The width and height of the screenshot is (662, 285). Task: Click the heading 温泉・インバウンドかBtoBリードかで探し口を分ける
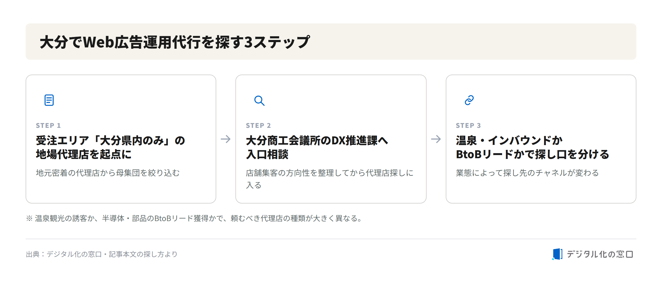tap(533, 147)
